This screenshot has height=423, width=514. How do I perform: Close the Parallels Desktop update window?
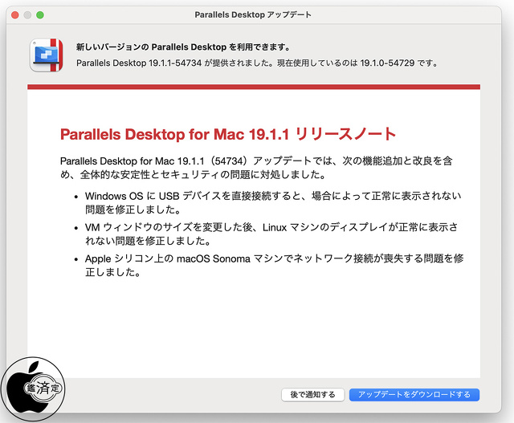click(14, 14)
